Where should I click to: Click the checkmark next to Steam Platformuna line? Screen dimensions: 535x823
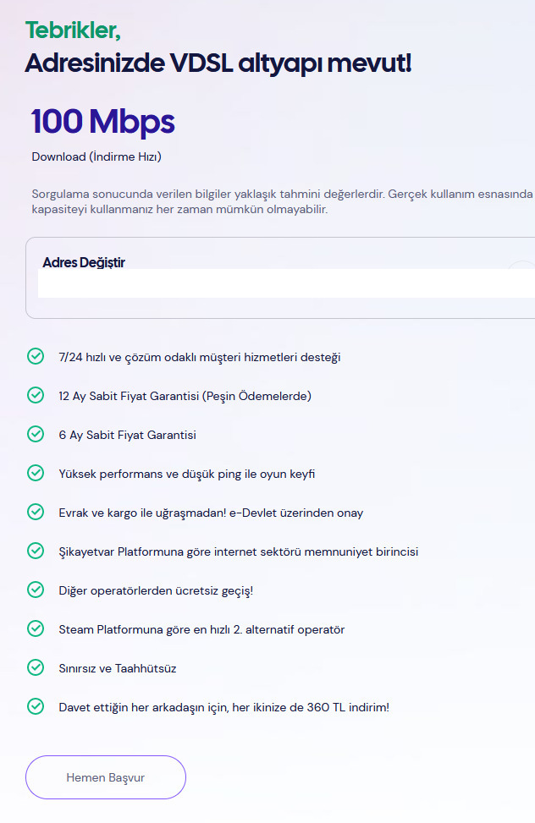[x=36, y=628]
